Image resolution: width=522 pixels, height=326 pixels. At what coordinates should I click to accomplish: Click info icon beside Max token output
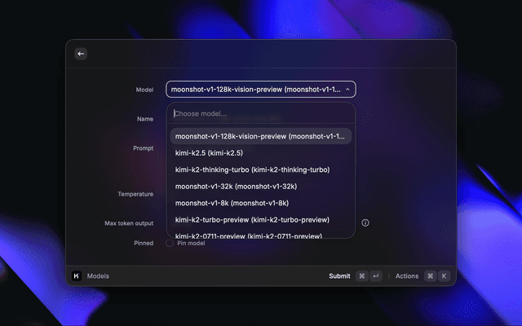tap(365, 222)
